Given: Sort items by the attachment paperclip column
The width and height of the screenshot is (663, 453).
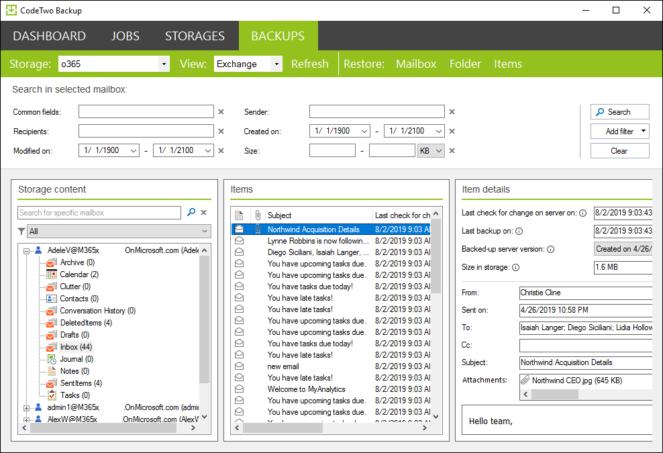Looking at the screenshot, I should click(258, 215).
